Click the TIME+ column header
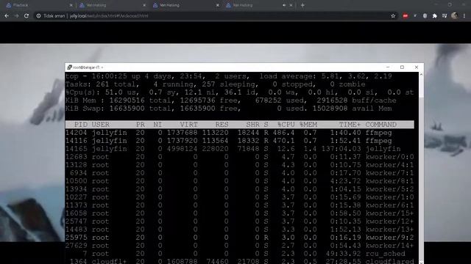 [x=350, y=125]
